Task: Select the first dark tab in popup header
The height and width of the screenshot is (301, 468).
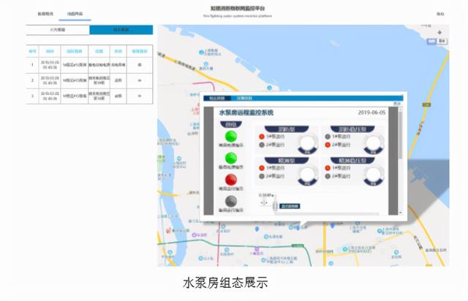Action: (217, 98)
